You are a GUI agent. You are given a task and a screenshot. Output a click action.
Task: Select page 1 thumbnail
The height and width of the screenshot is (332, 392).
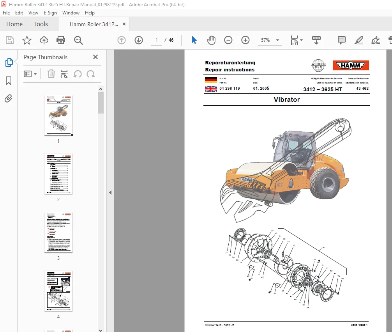point(58,115)
